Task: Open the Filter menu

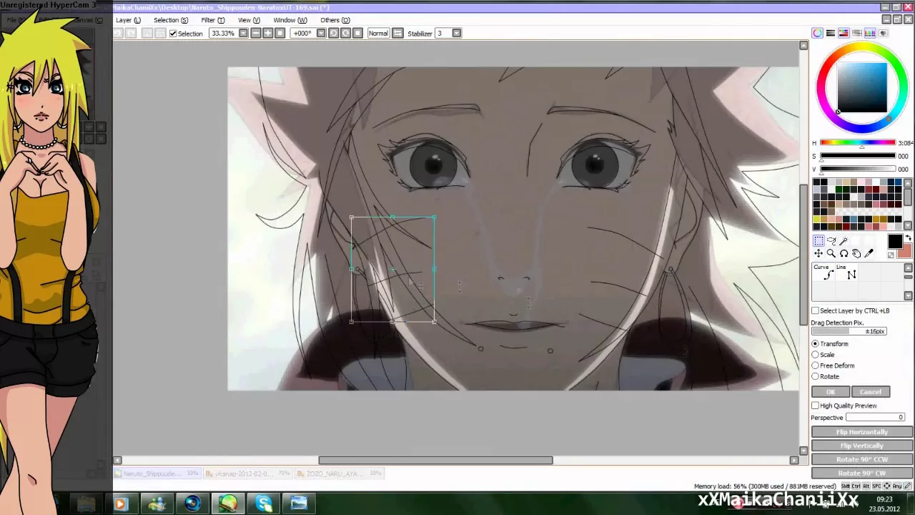Action: click(212, 20)
